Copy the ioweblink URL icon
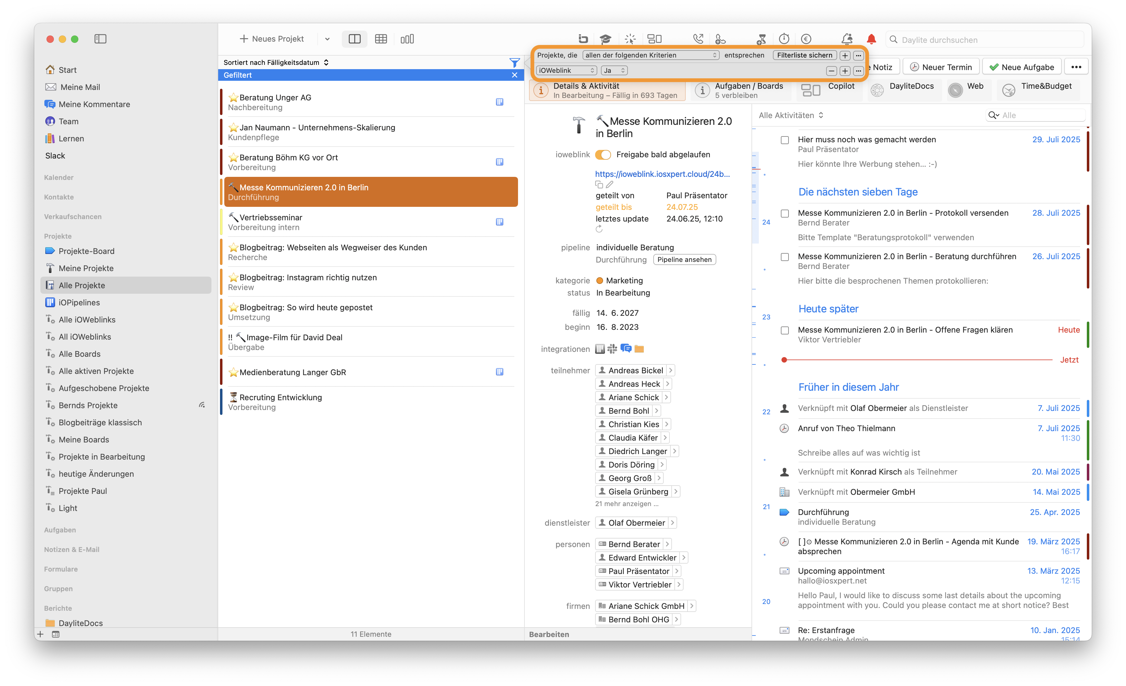 pos(599,185)
